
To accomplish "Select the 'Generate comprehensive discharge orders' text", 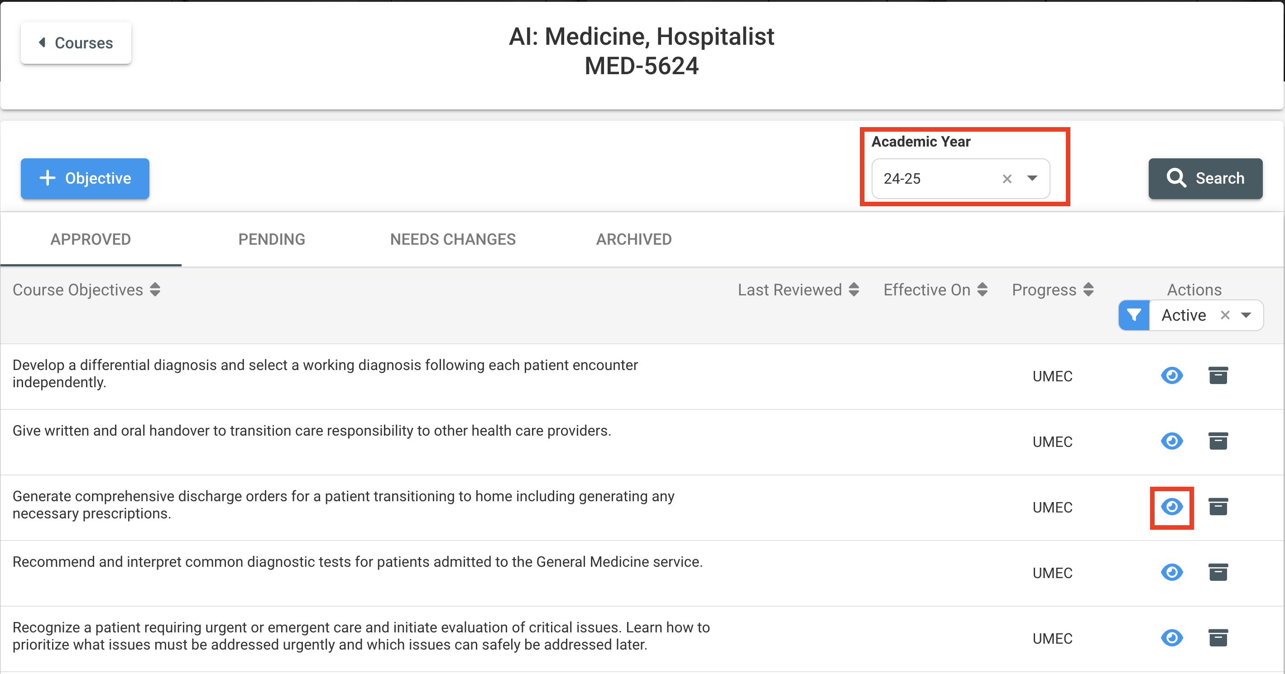I will click(x=343, y=505).
